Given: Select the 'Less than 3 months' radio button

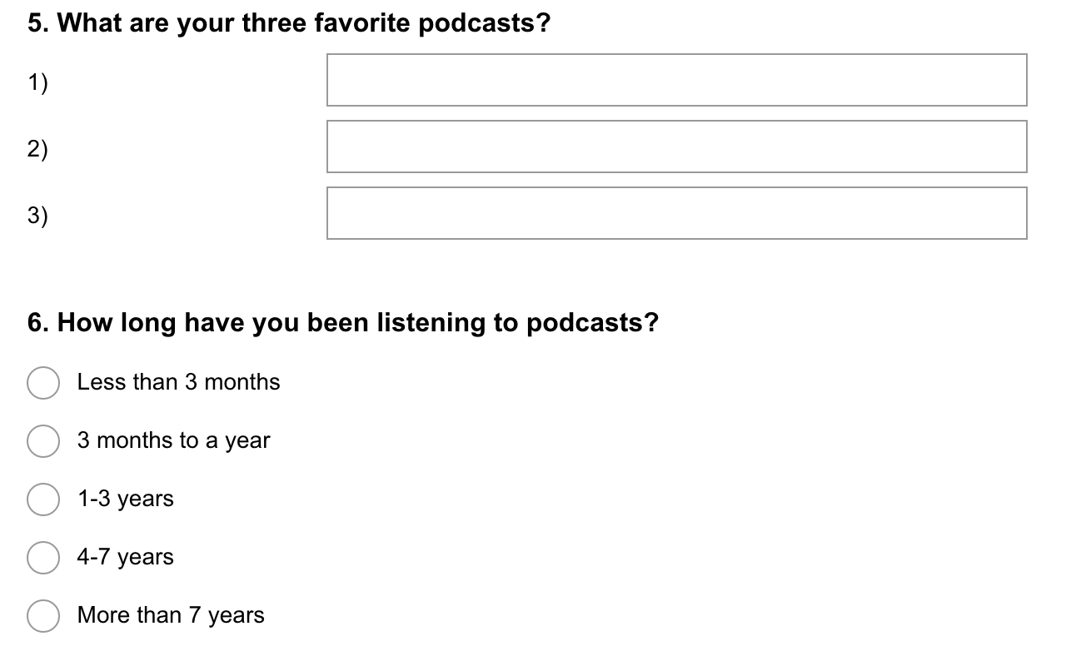Looking at the screenshot, I should (x=43, y=383).
